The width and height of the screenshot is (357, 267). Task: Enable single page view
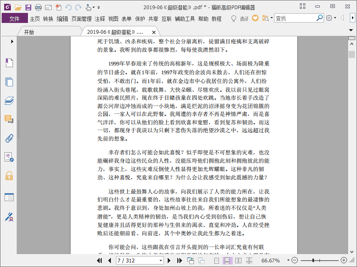[216, 261]
